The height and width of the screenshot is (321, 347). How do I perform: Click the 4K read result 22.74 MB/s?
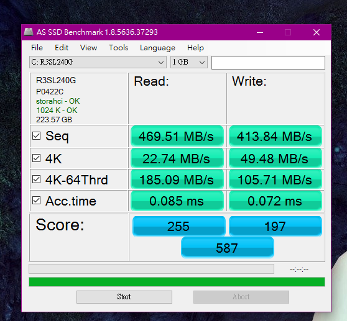(x=177, y=158)
